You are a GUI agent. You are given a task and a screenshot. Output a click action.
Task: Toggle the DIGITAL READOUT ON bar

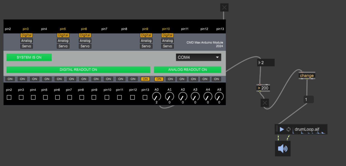pyautogui.click(x=78, y=70)
